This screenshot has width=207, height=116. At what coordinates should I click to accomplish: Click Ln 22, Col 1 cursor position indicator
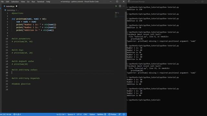61,114
